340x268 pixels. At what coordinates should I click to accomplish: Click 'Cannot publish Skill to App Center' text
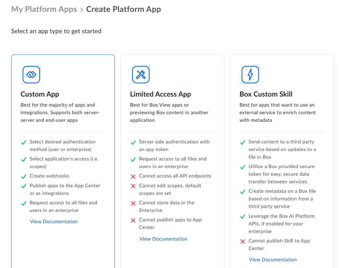coord(279,245)
